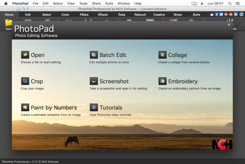Choose Open to start editing a file
This screenshot has width=245, height=164.
33,55
